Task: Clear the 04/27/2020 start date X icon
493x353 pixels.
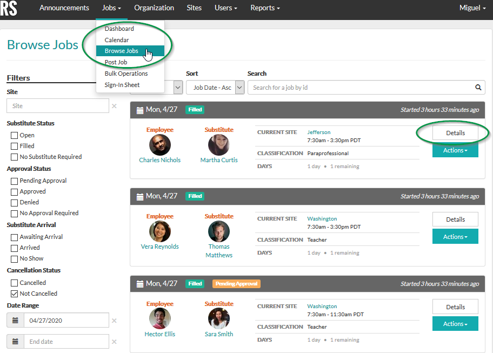Action: (x=114, y=321)
